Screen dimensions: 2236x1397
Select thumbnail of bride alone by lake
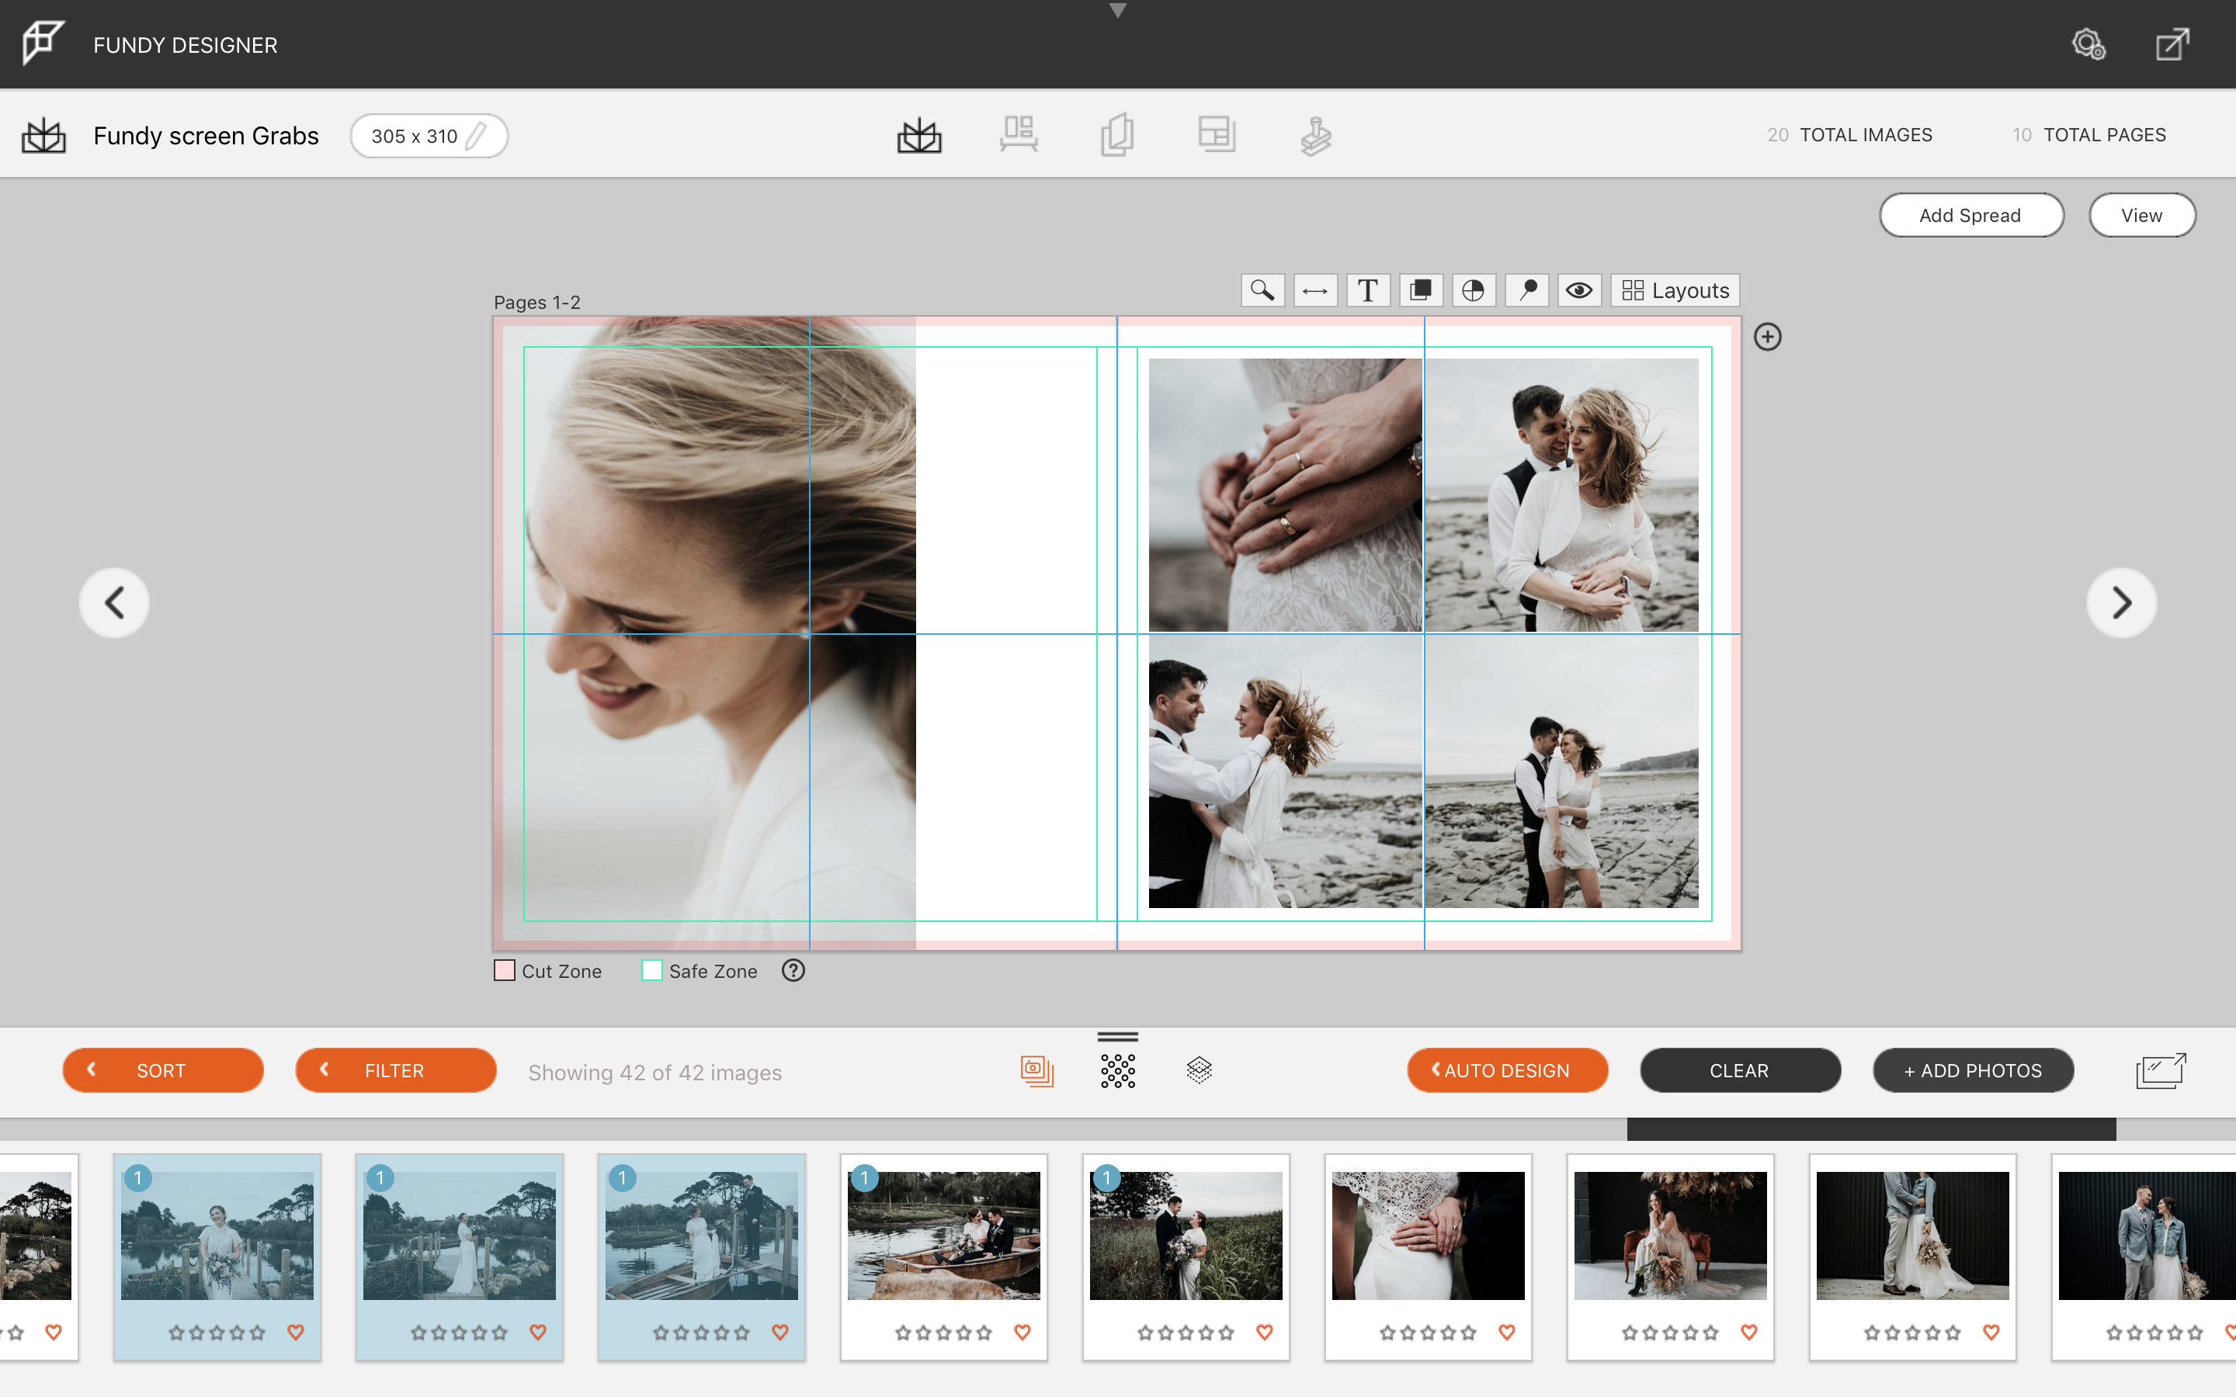217,1236
